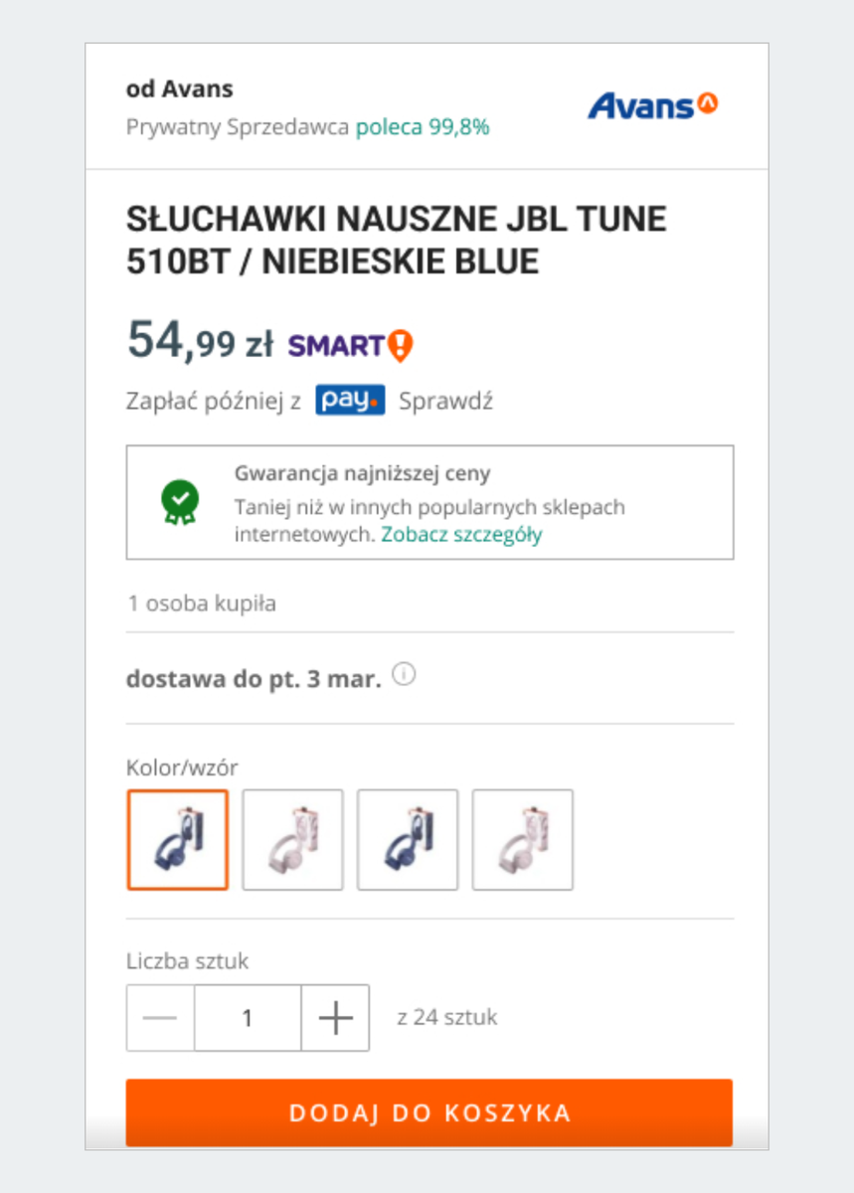Increase quantity with the plus button
The height and width of the screenshot is (1193, 854).
335,1017
